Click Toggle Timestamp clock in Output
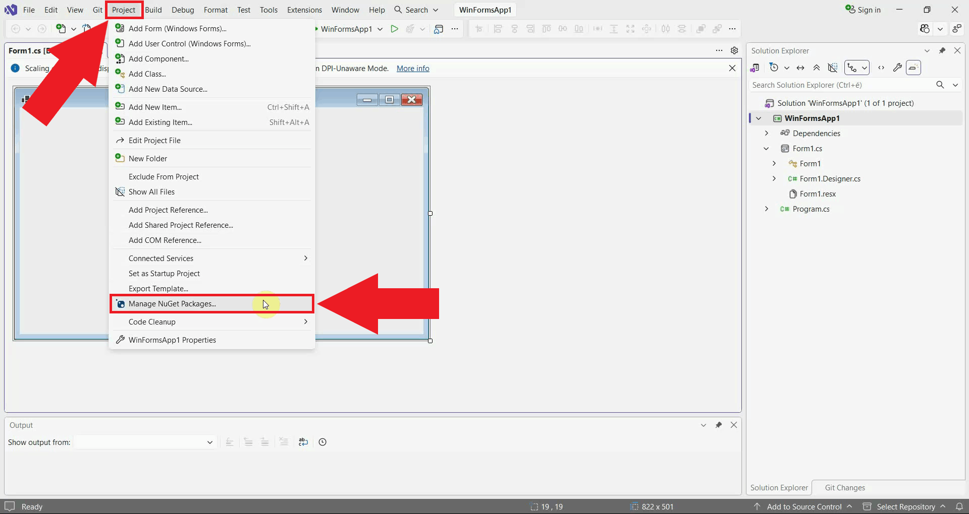 [x=322, y=442]
